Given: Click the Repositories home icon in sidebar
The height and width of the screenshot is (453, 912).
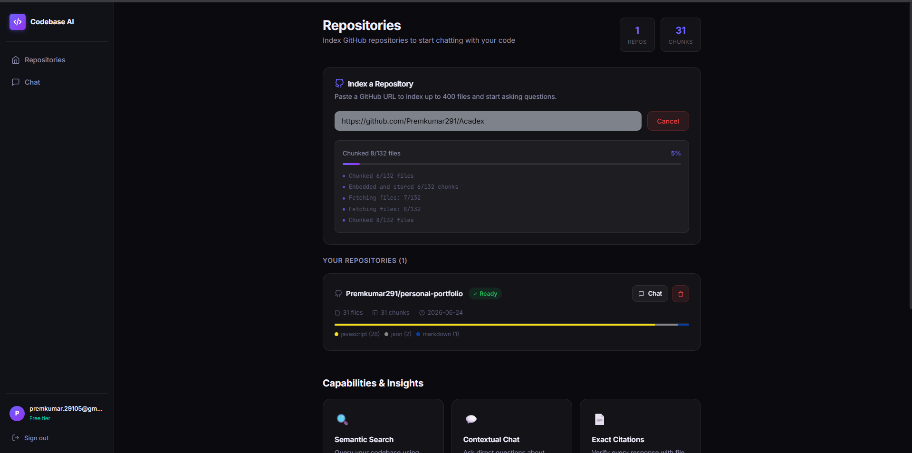Looking at the screenshot, I should 16,60.
